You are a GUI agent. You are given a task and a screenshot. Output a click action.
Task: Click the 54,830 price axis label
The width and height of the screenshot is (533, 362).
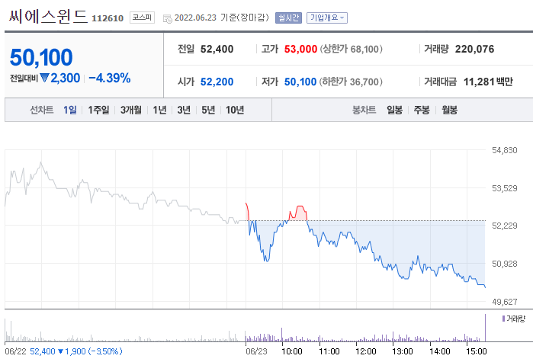click(505, 150)
